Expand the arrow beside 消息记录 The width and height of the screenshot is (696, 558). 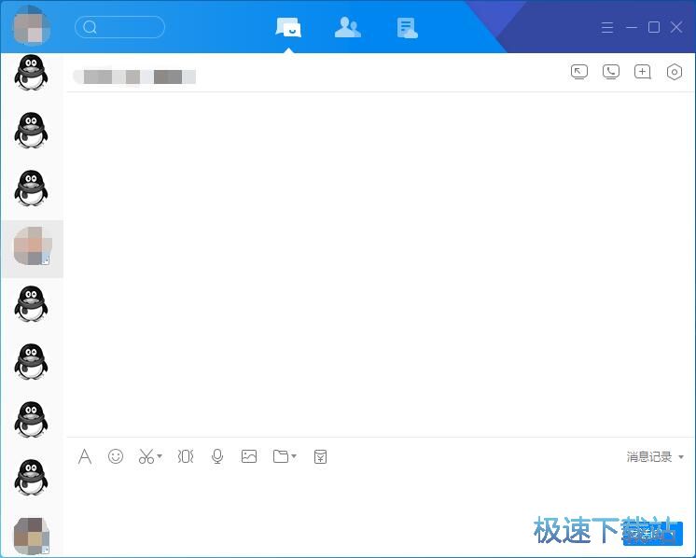(681, 457)
